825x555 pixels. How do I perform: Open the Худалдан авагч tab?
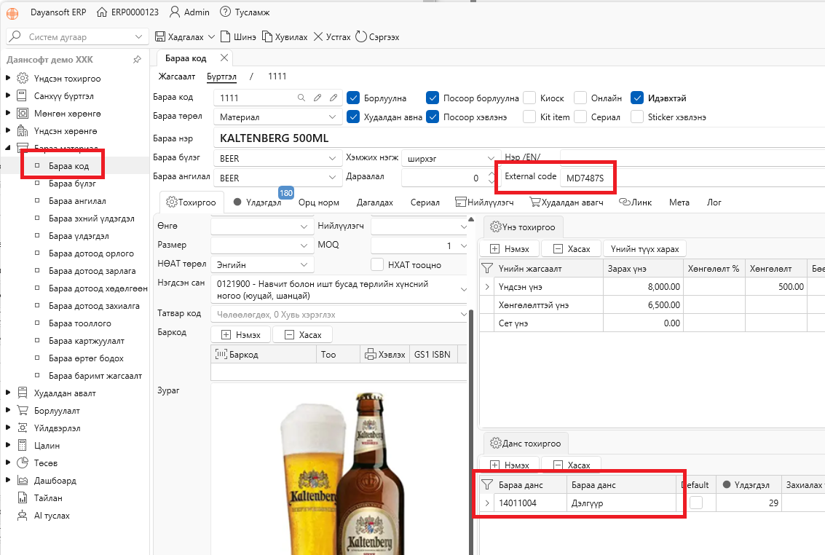point(566,202)
